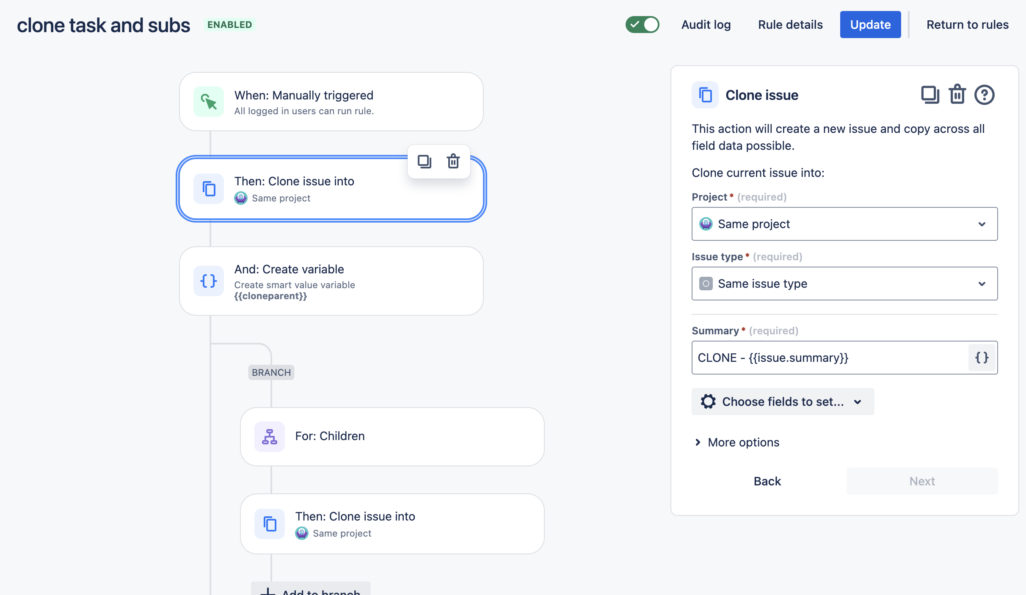This screenshot has width=1026, height=595.
Task: Click the For: Children branch hierarchy icon
Action: point(270,436)
